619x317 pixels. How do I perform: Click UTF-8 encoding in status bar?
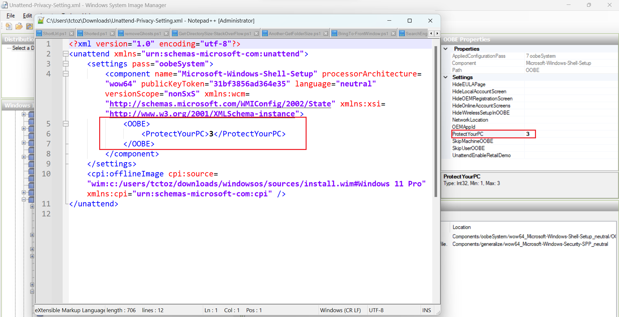coord(376,310)
